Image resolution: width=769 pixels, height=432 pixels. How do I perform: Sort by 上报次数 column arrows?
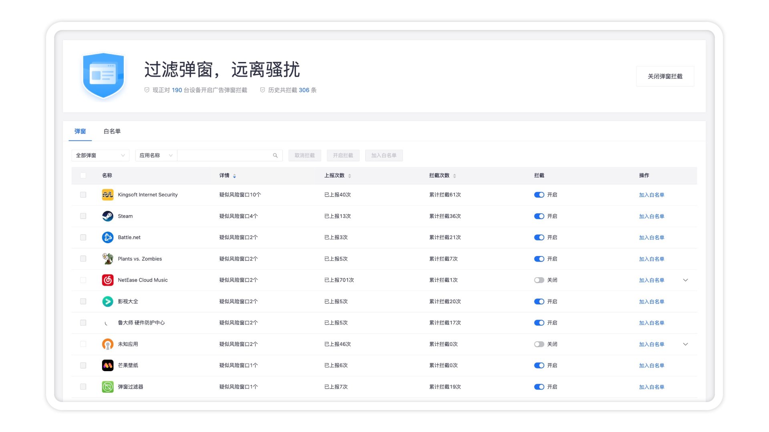click(349, 176)
